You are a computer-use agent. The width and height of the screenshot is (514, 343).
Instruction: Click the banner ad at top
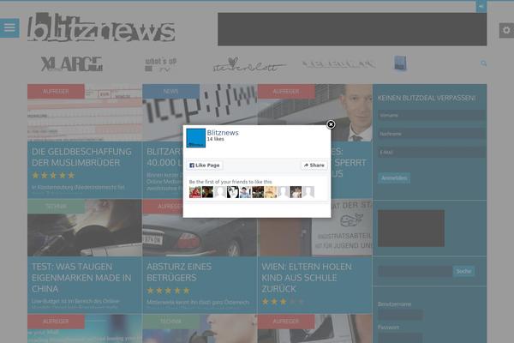(352, 29)
